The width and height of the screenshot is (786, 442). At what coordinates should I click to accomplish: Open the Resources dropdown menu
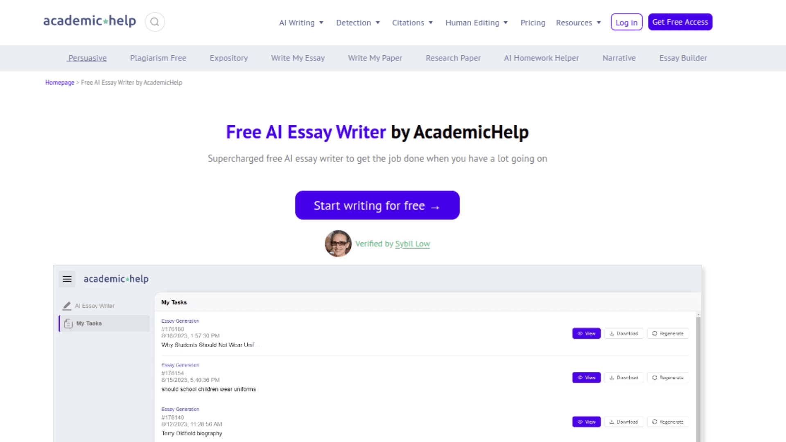[578, 22]
